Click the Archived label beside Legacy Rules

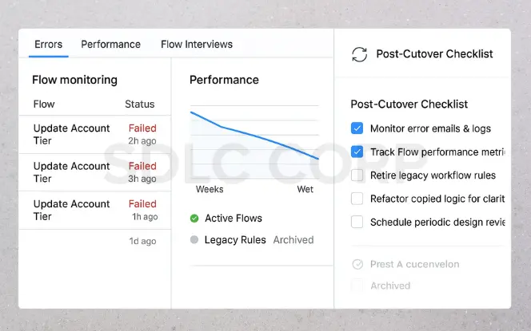pyautogui.click(x=293, y=240)
